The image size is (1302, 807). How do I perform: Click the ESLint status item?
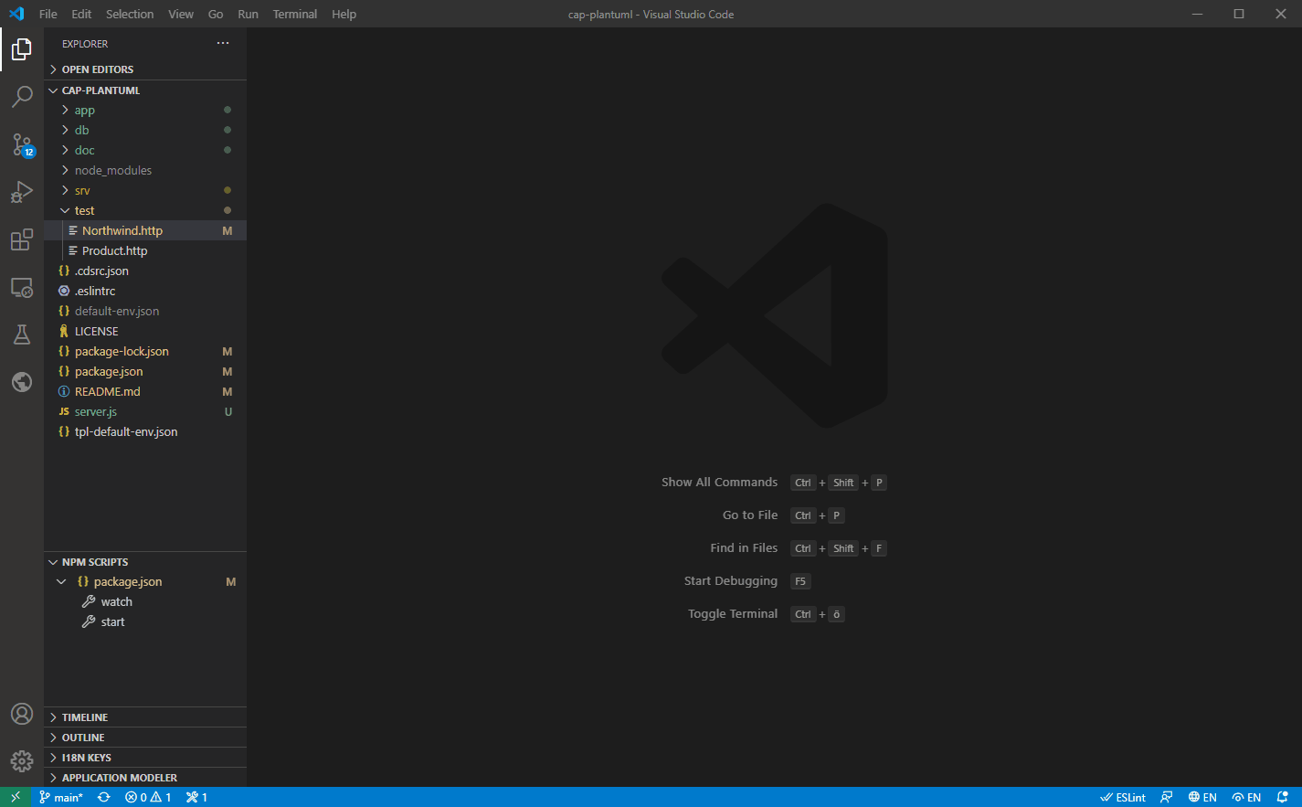pyautogui.click(x=1123, y=797)
